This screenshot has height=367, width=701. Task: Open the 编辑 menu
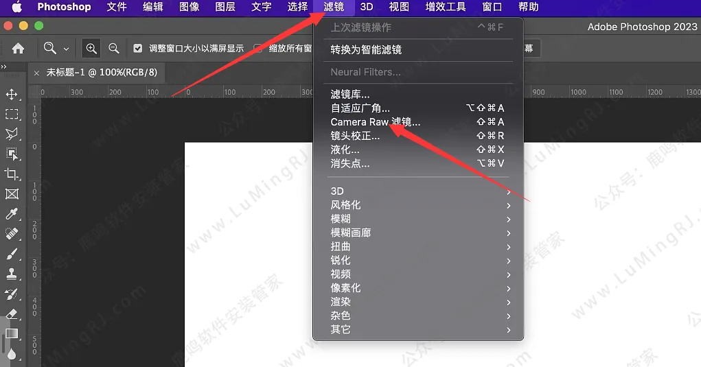(x=153, y=7)
